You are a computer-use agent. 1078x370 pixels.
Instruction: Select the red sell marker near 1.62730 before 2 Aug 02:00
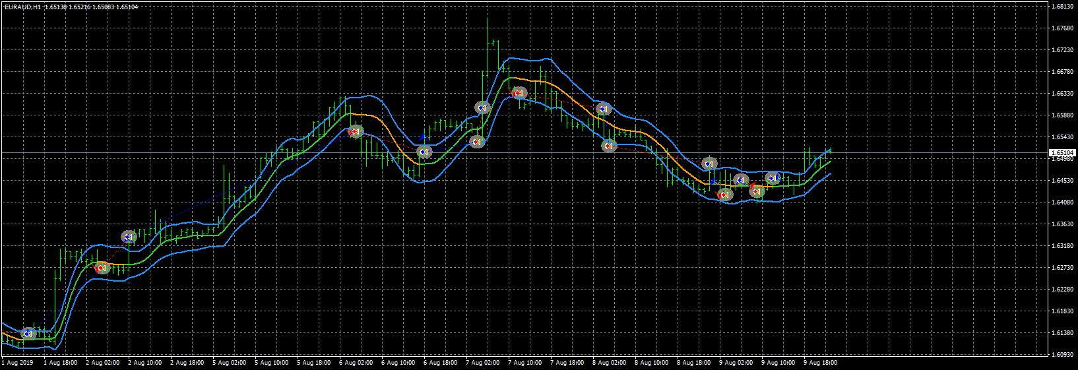101,268
